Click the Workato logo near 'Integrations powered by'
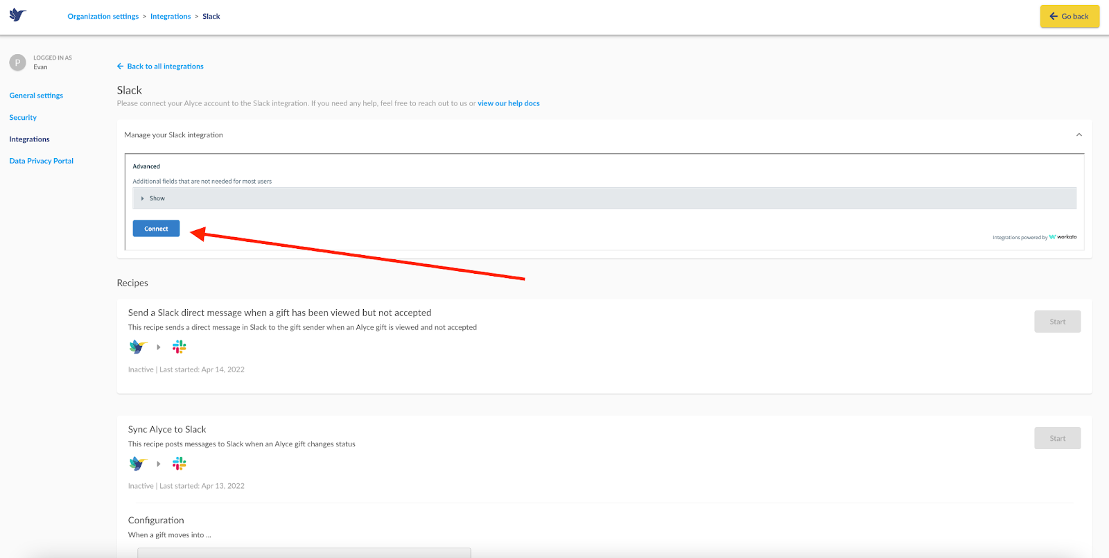The height and width of the screenshot is (558, 1109). pyautogui.click(x=1063, y=237)
